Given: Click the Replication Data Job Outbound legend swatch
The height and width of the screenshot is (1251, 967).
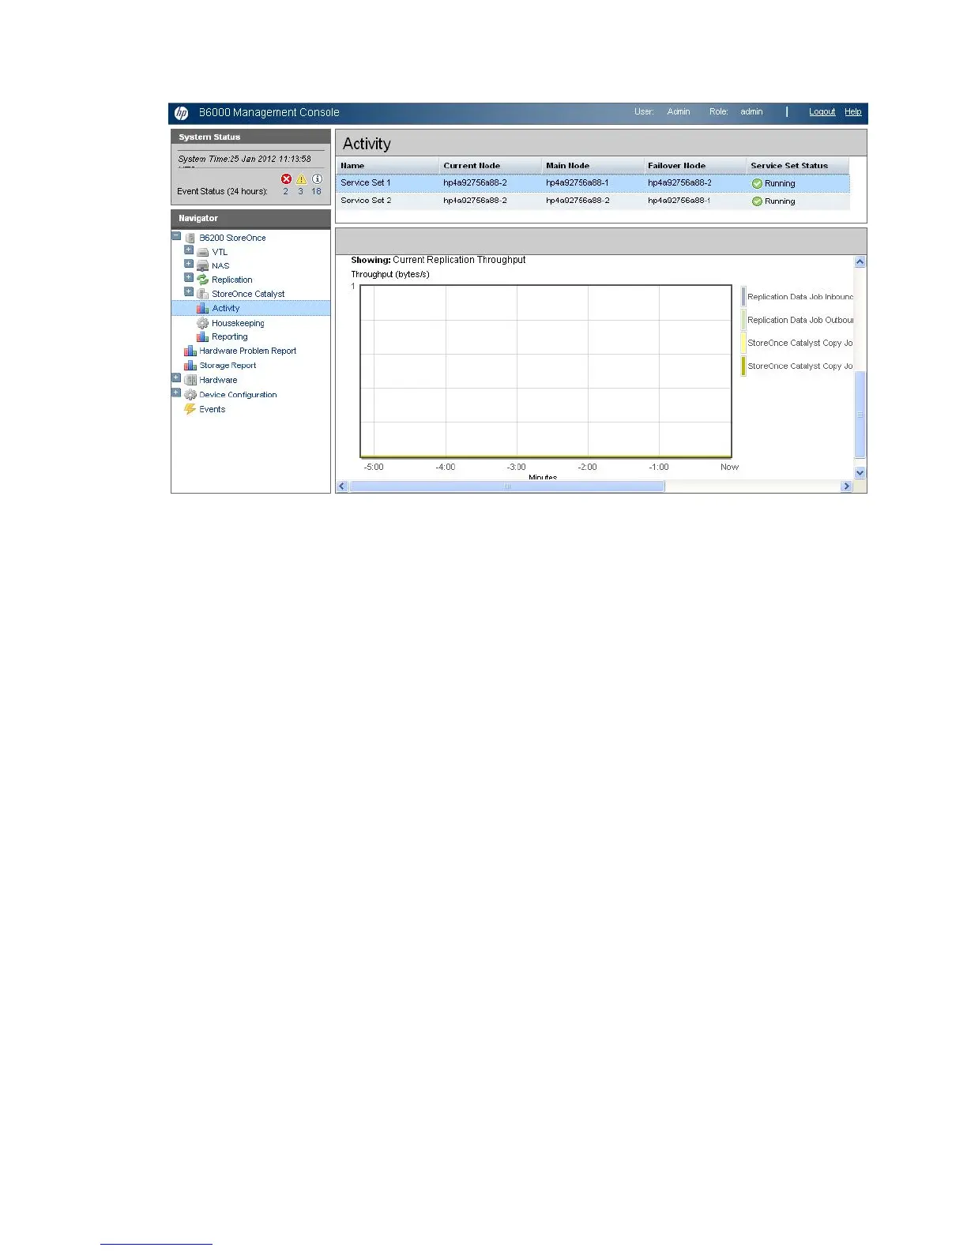Looking at the screenshot, I should coord(743,320).
